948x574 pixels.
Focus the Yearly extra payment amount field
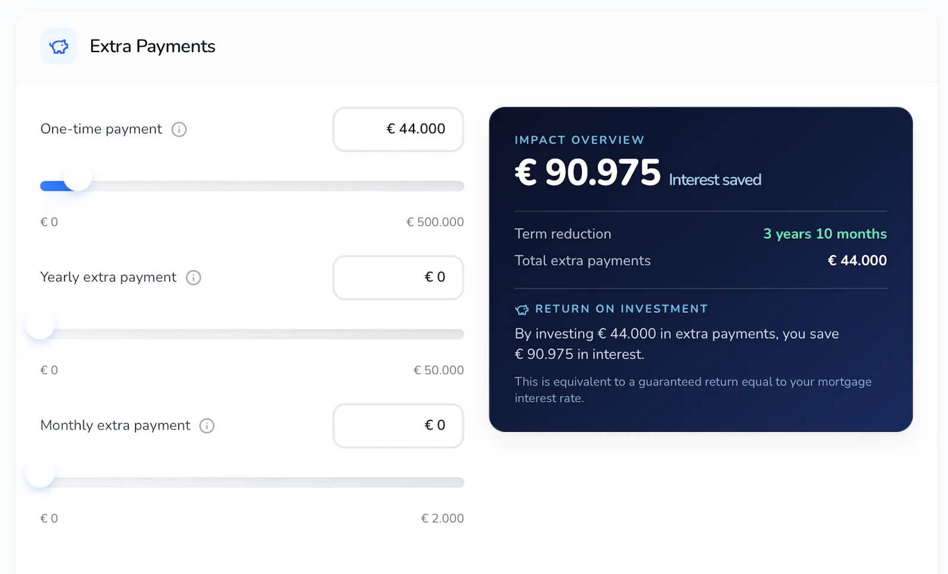(398, 277)
